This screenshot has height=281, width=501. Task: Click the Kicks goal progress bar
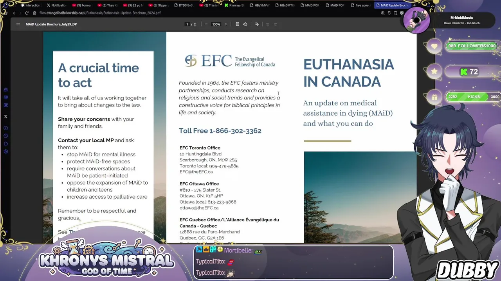474,97
